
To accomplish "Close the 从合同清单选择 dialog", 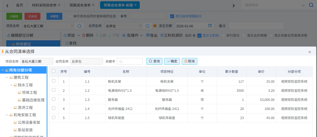I will click(310, 52).
